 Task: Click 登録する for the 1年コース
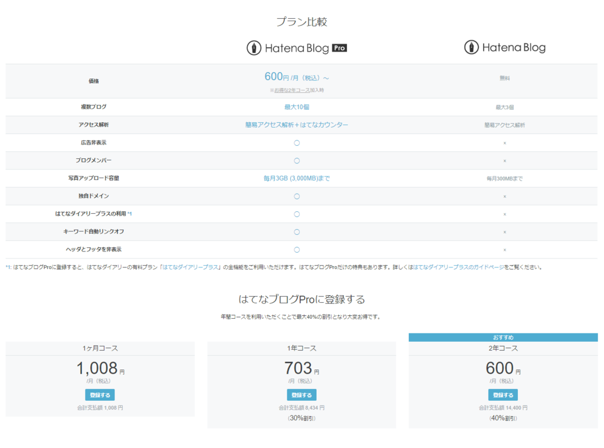pos(301,395)
